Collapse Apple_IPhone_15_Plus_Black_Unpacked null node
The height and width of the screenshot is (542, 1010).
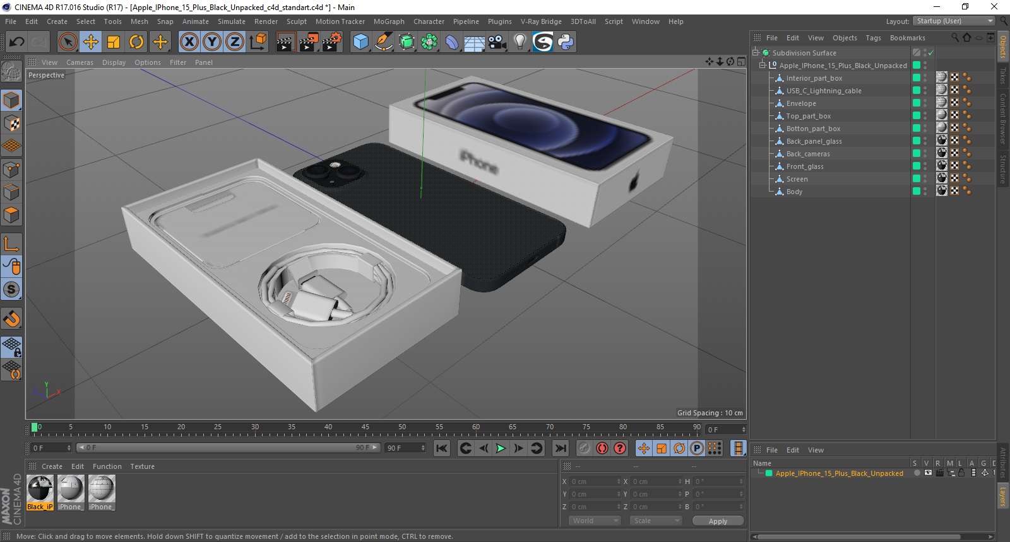point(763,66)
